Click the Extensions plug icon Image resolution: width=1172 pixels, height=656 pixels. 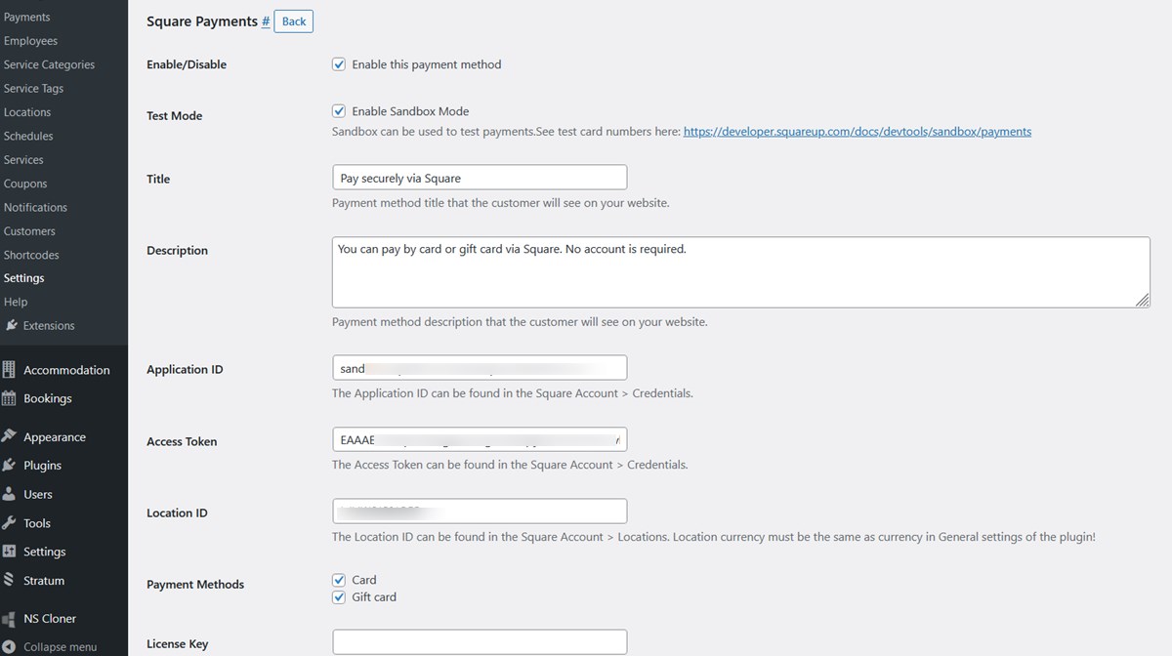[11, 325]
